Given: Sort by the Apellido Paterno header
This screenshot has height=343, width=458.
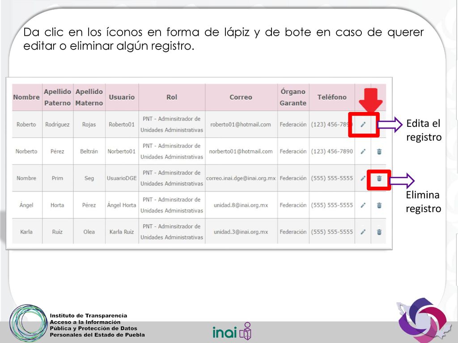Looking at the screenshot, I should pyautogui.click(x=58, y=97).
